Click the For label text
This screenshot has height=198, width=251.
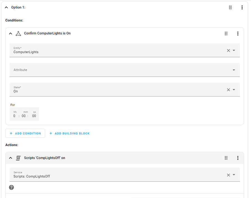point(13,105)
